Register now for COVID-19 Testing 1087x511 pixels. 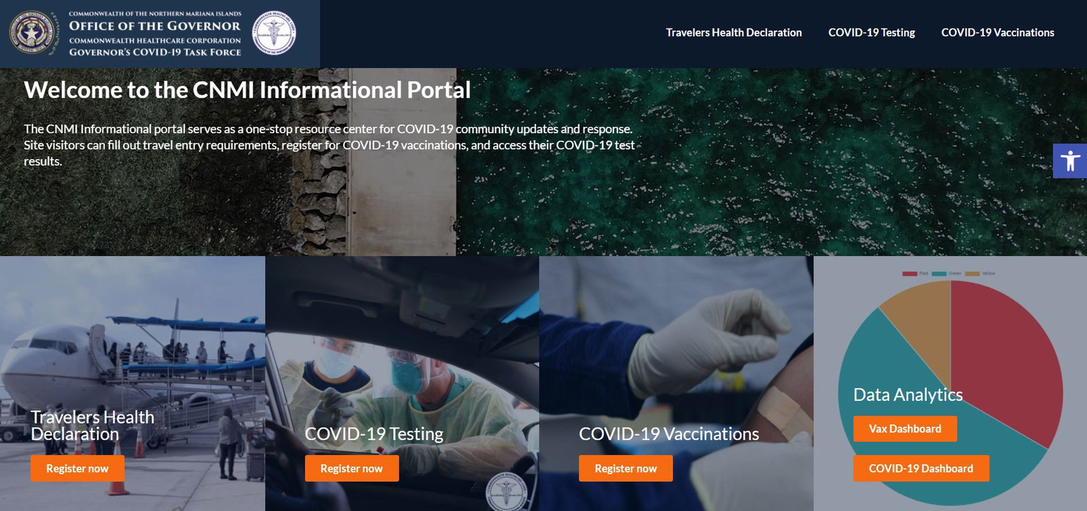click(351, 468)
